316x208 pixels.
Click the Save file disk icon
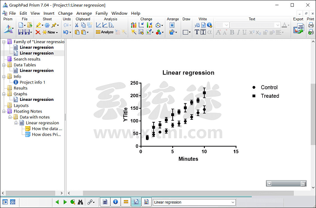click(21, 32)
